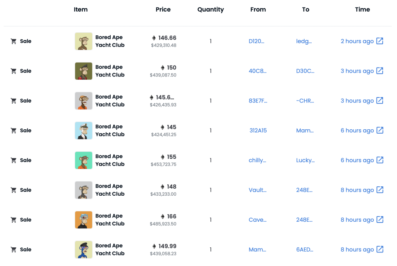Click the Time column header

coord(362,9)
